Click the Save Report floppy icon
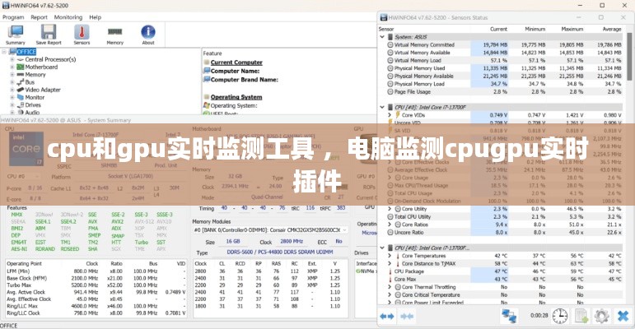Viewport: 635px width, 329px height. click(x=49, y=32)
